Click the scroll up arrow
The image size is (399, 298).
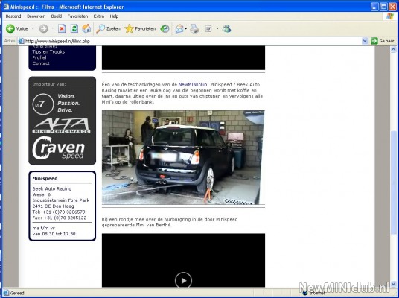coord(393,49)
